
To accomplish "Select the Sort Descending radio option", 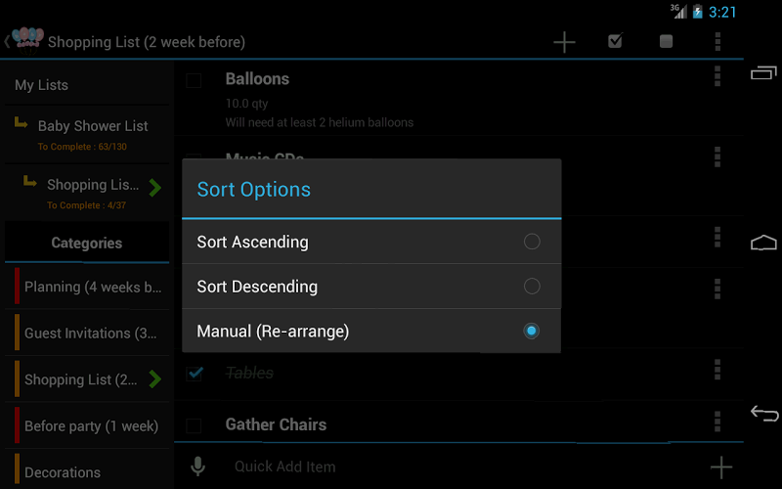I will (531, 287).
